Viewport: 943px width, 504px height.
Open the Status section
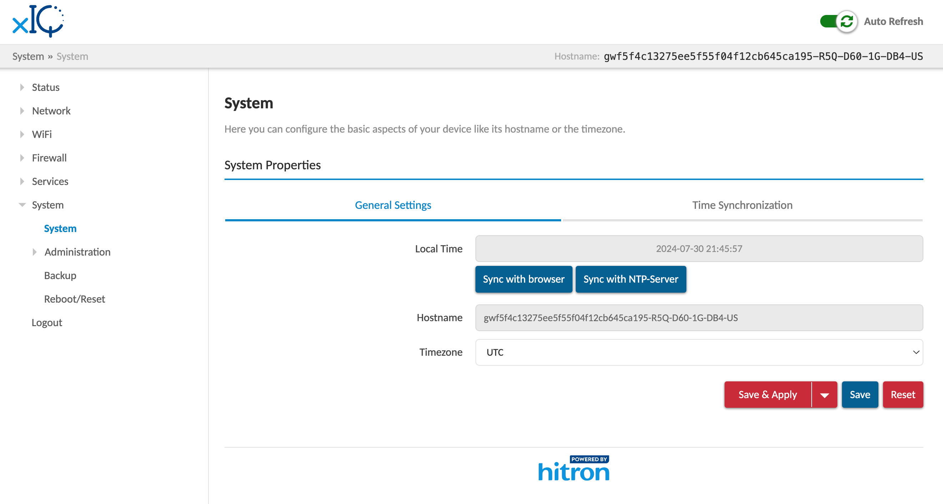click(x=46, y=87)
